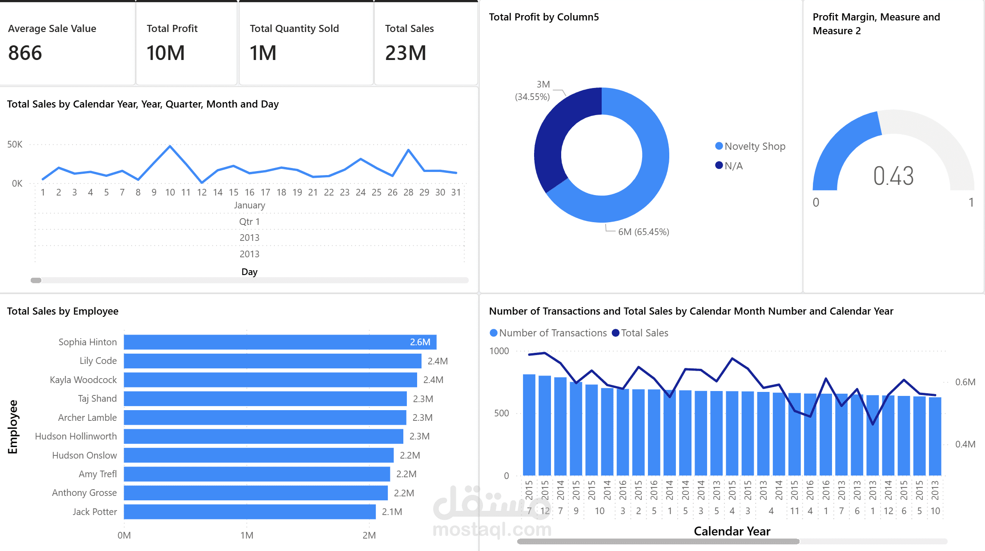
Task: Click the Novelty Shop legend color dot
Action: [x=719, y=146]
